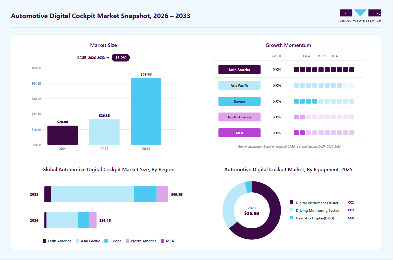Viewport: 393px width, 260px height.
Task: Click the 2021 x-axis label
Action: click(x=63, y=149)
